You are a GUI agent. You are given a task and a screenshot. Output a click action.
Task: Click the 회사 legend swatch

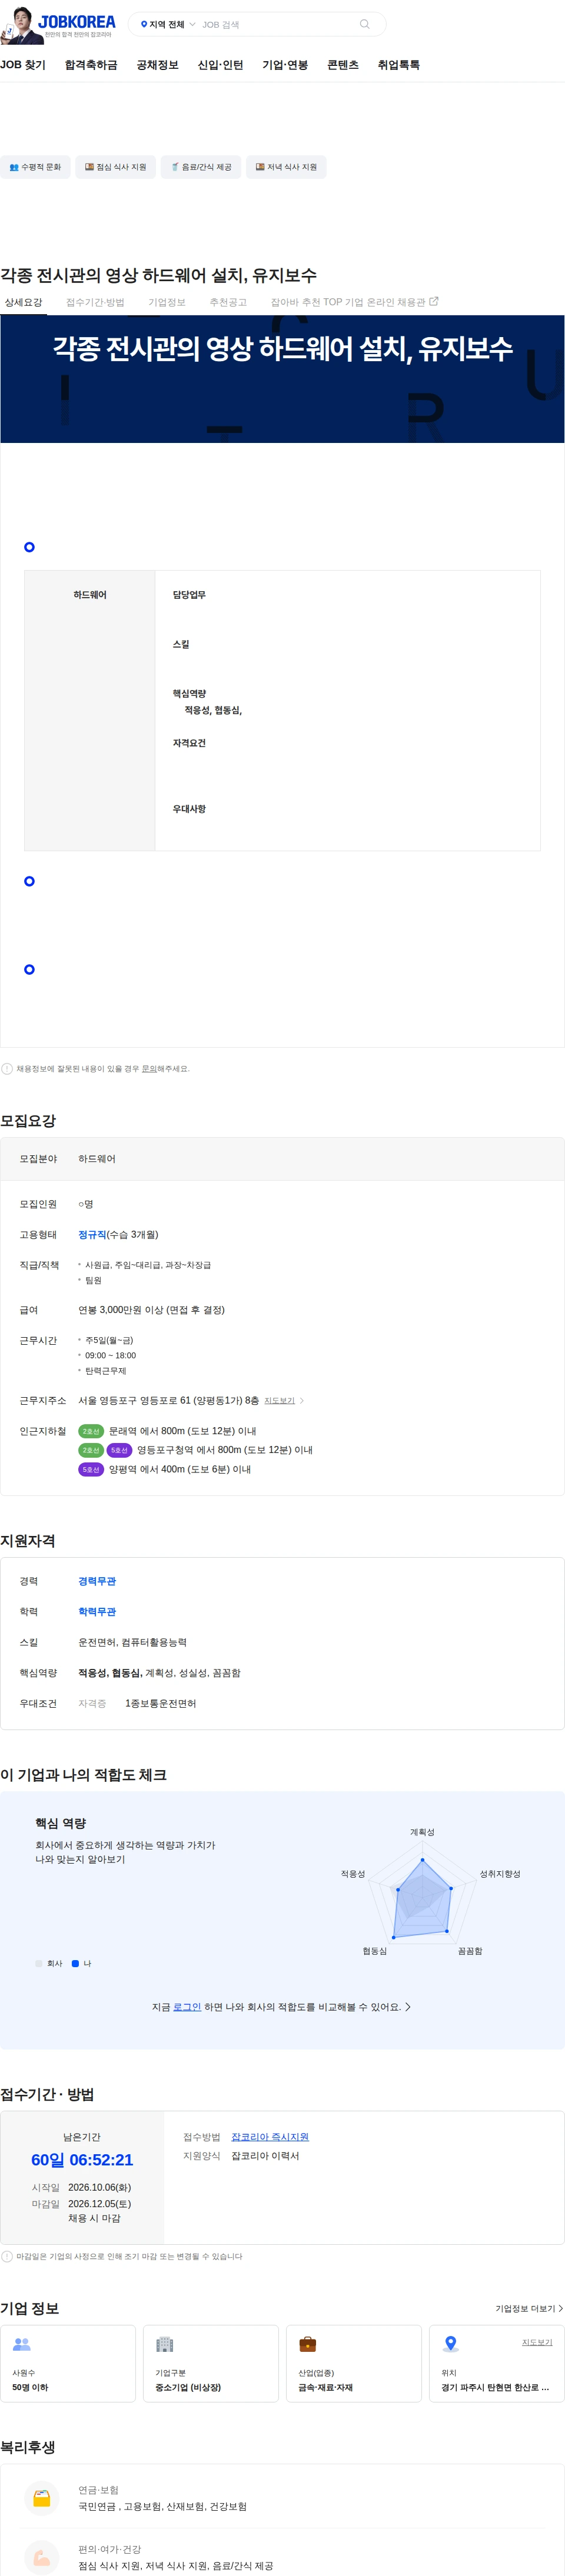[39, 1964]
